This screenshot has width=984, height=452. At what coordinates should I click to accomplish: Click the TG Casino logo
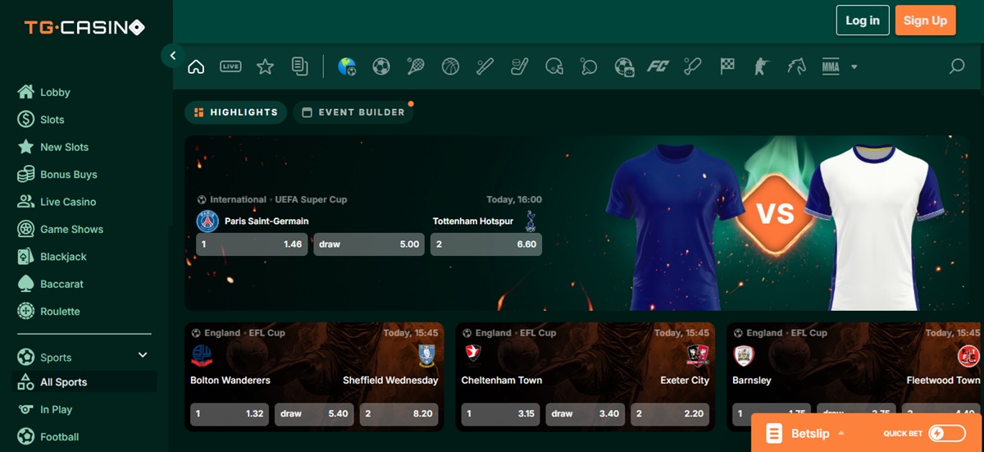[x=84, y=27]
